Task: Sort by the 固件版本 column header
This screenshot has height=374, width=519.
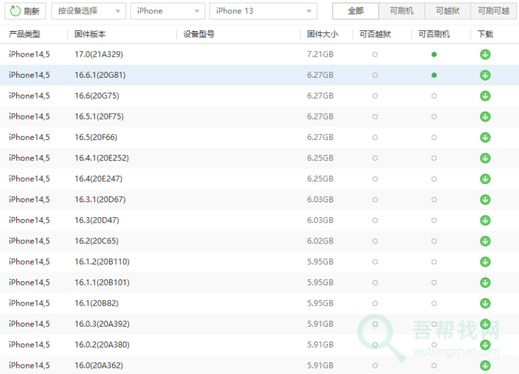Action: pyautogui.click(x=90, y=34)
